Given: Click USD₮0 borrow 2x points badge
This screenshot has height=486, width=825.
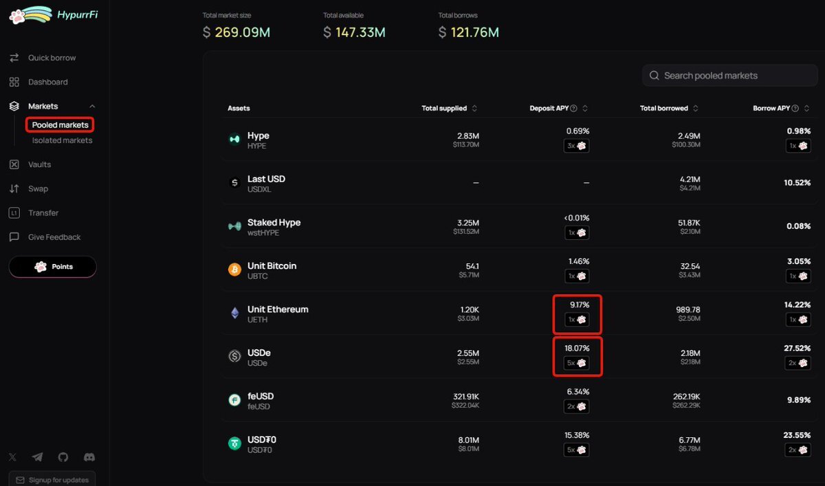Looking at the screenshot, I should (798, 450).
